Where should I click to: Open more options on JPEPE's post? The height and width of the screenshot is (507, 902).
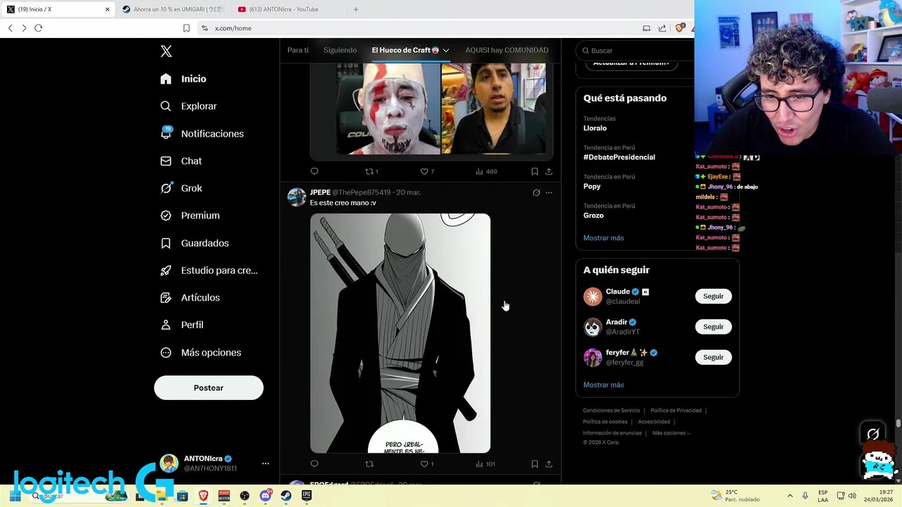[549, 192]
